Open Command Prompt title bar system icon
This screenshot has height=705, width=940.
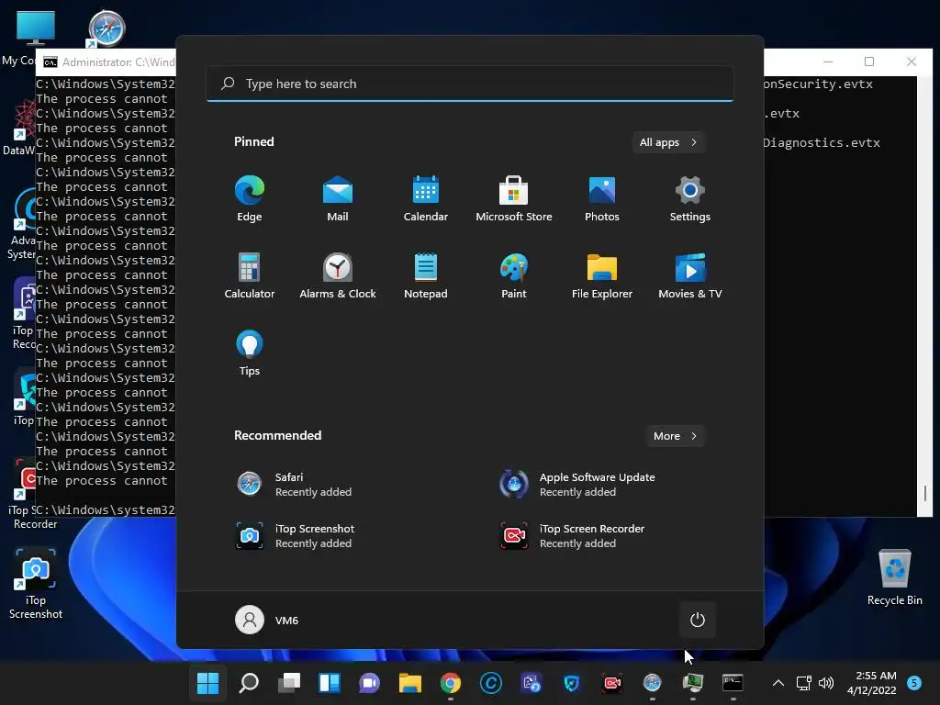(x=50, y=62)
